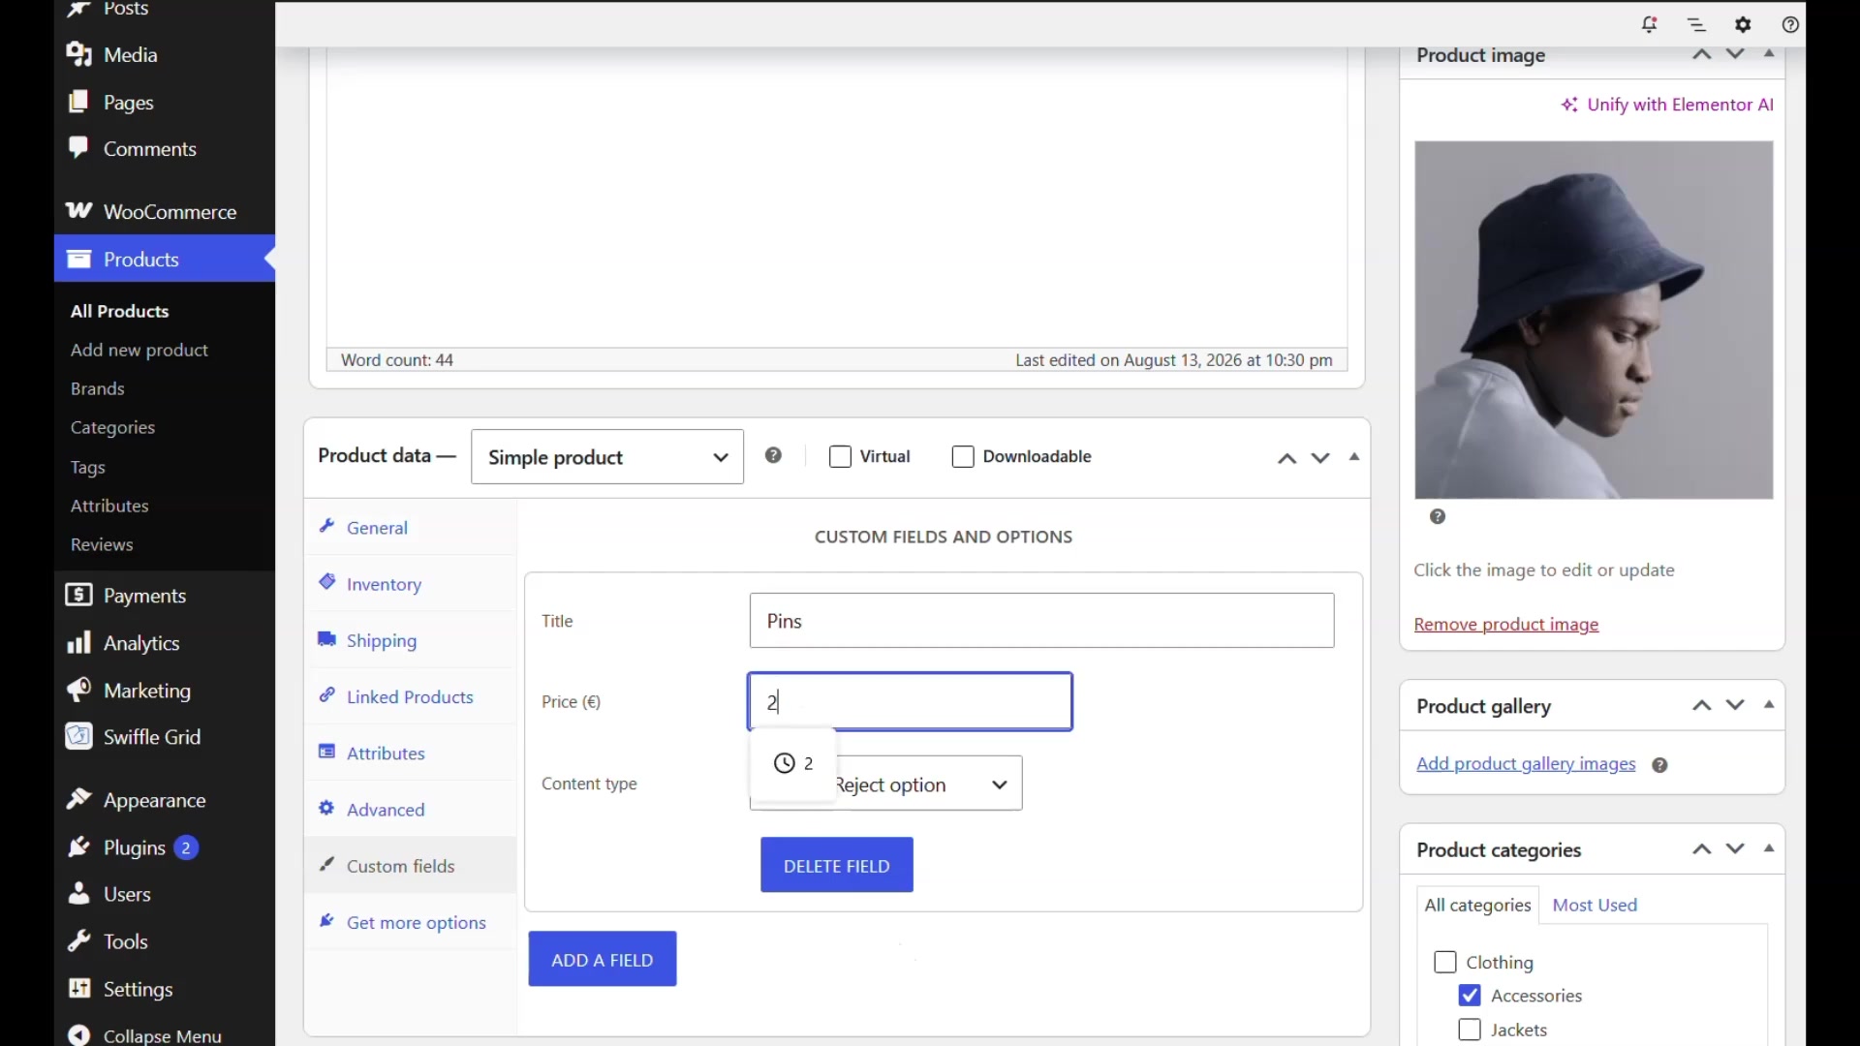Image resolution: width=1860 pixels, height=1046 pixels.
Task: Switch to the Inventory product data tab
Action: coord(411,584)
